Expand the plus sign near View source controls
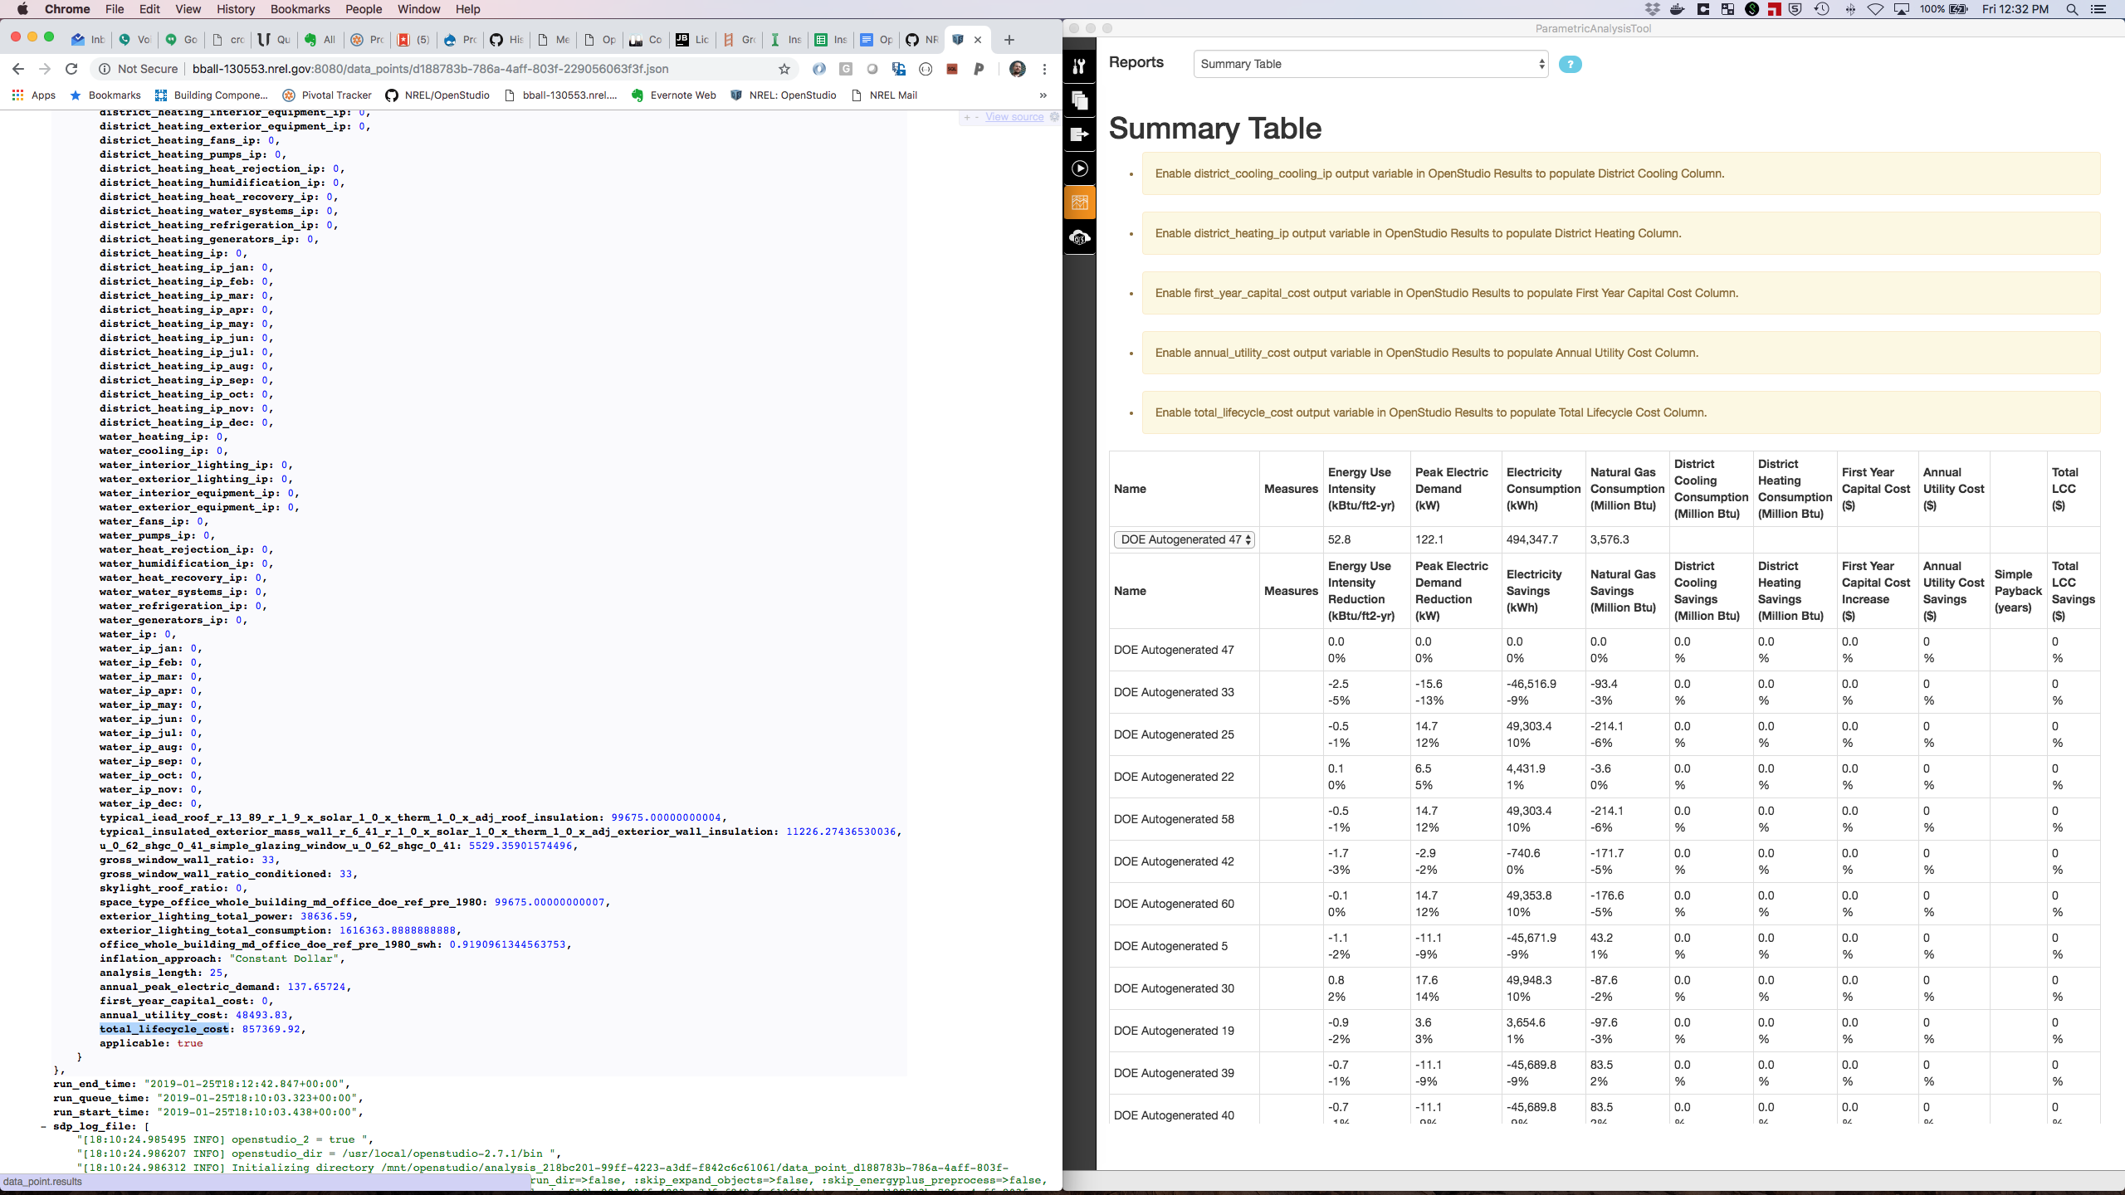Screen dimensions: 2125x1195 [x=967, y=117]
